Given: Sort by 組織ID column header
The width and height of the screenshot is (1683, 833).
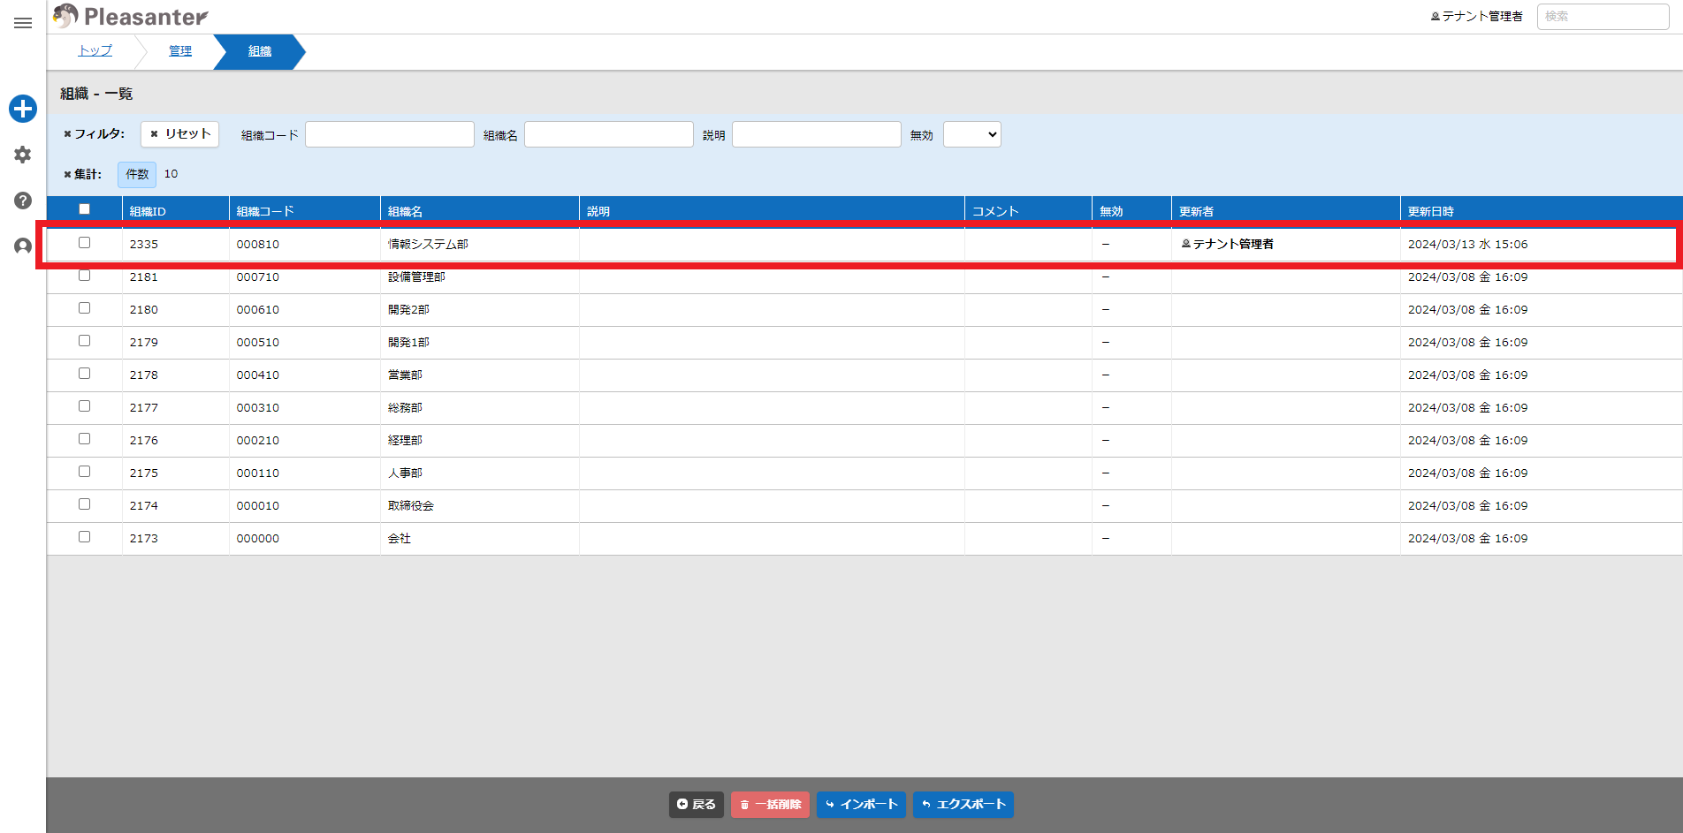Looking at the screenshot, I should pyautogui.click(x=175, y=211).
